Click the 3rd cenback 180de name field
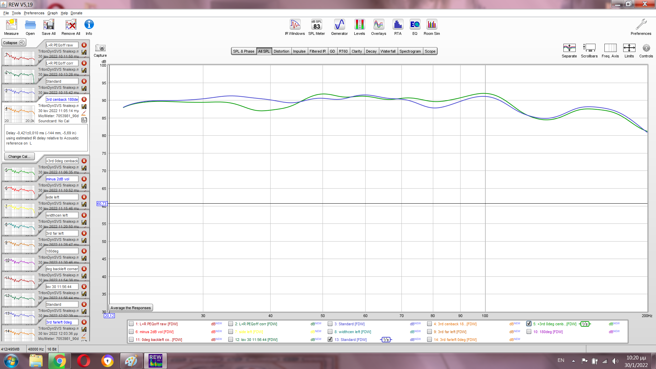The width and height of the screenshot is (656, 369). point(62,99)
